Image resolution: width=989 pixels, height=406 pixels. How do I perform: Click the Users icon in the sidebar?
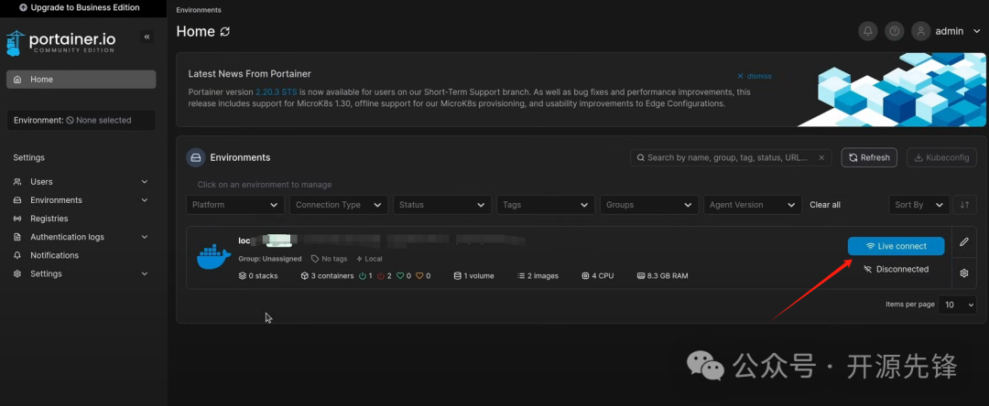pyautogui.click(x=17, y=182)
